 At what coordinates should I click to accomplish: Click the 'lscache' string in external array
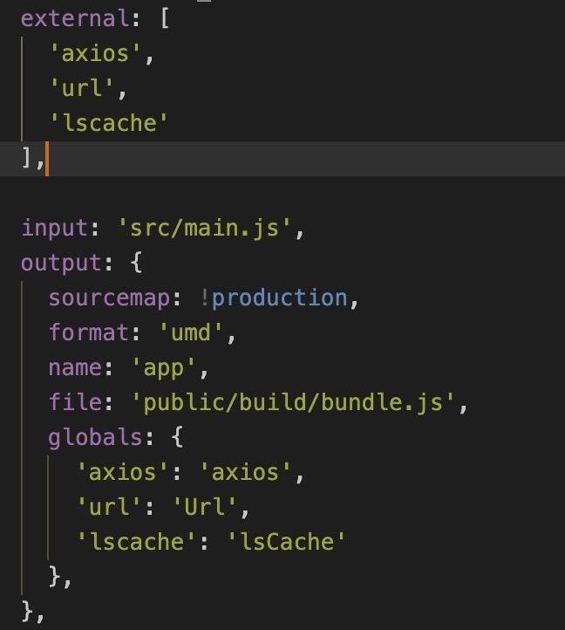[108, 122]
